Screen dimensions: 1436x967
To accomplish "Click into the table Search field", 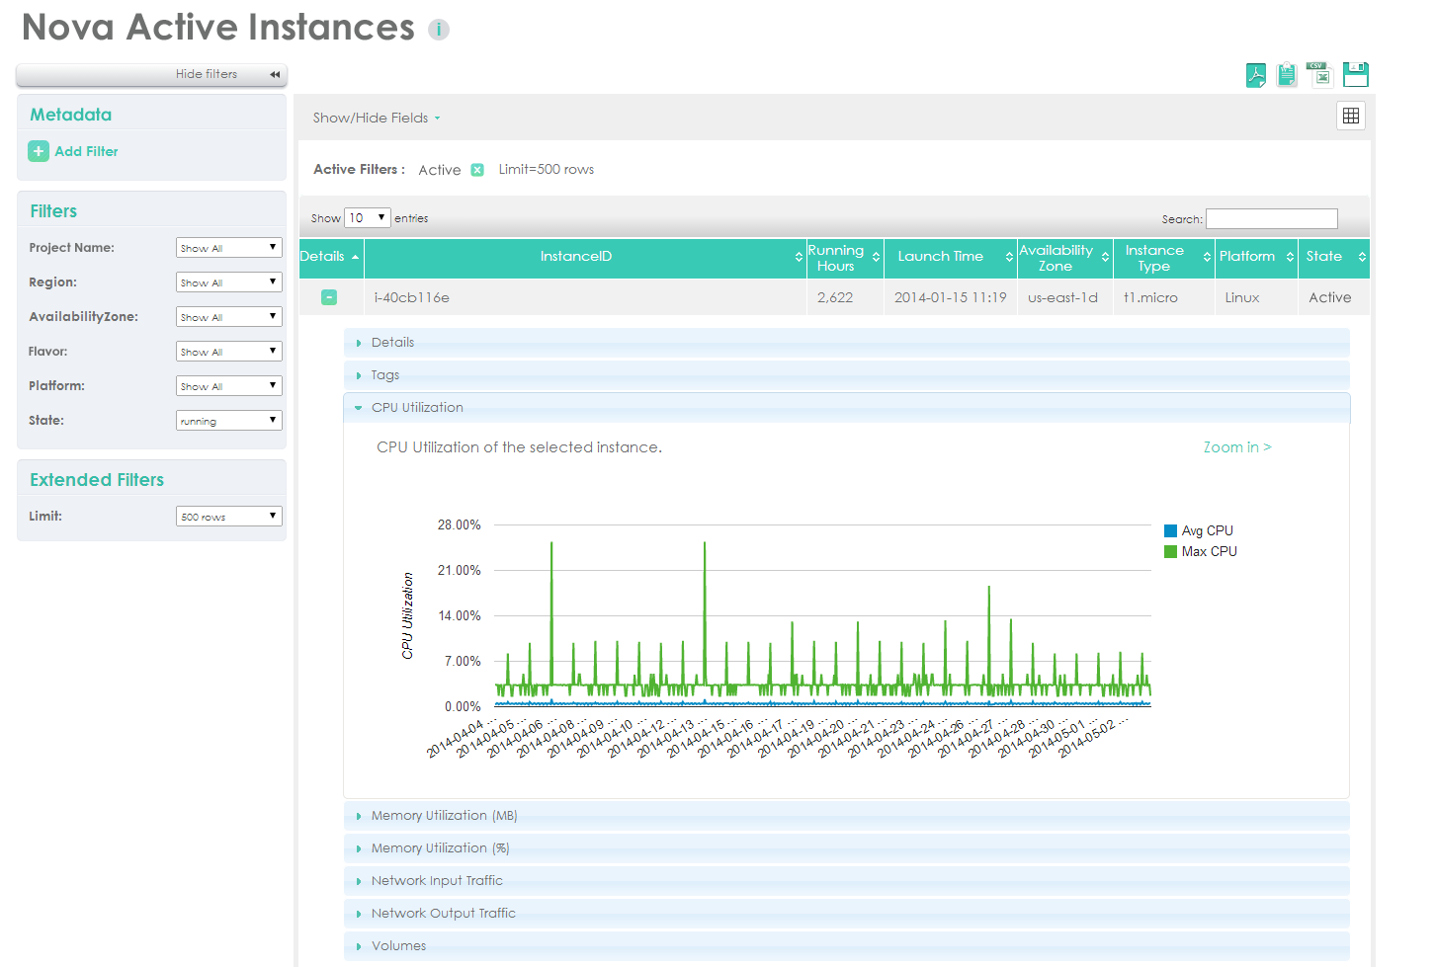I will coord(1271,219).
